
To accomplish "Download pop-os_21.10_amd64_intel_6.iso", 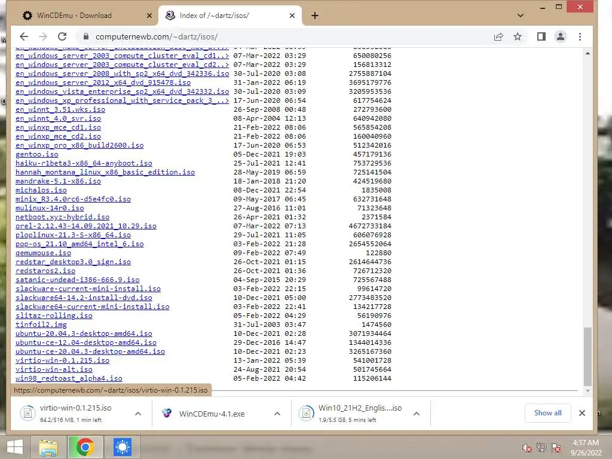I will [79, 244].
